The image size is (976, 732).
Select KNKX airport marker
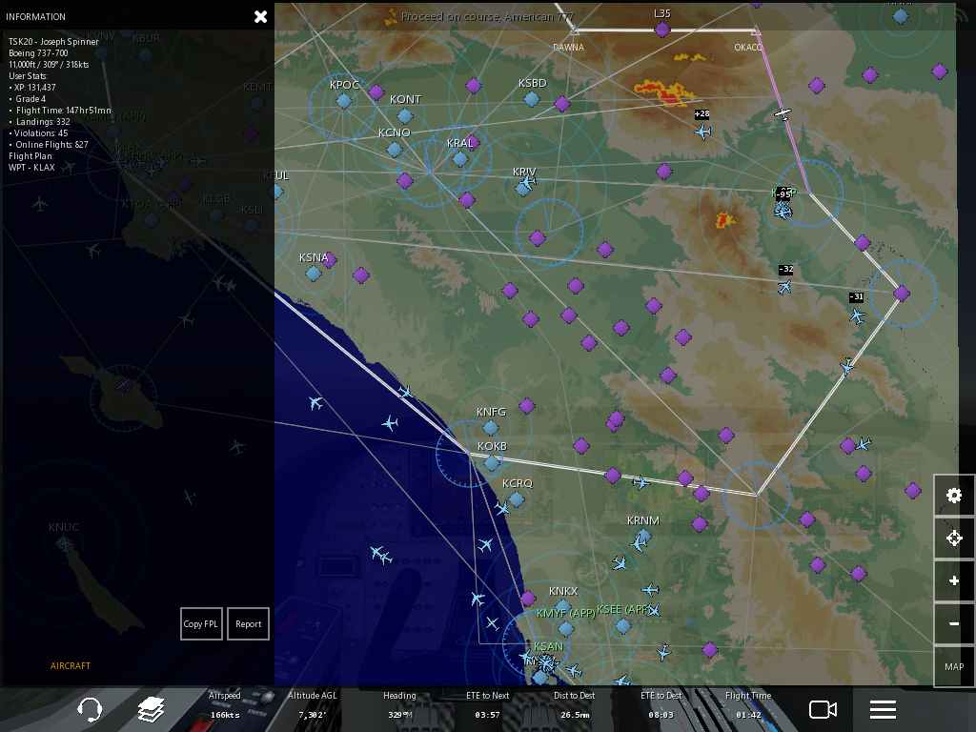(x=563, y=605)
